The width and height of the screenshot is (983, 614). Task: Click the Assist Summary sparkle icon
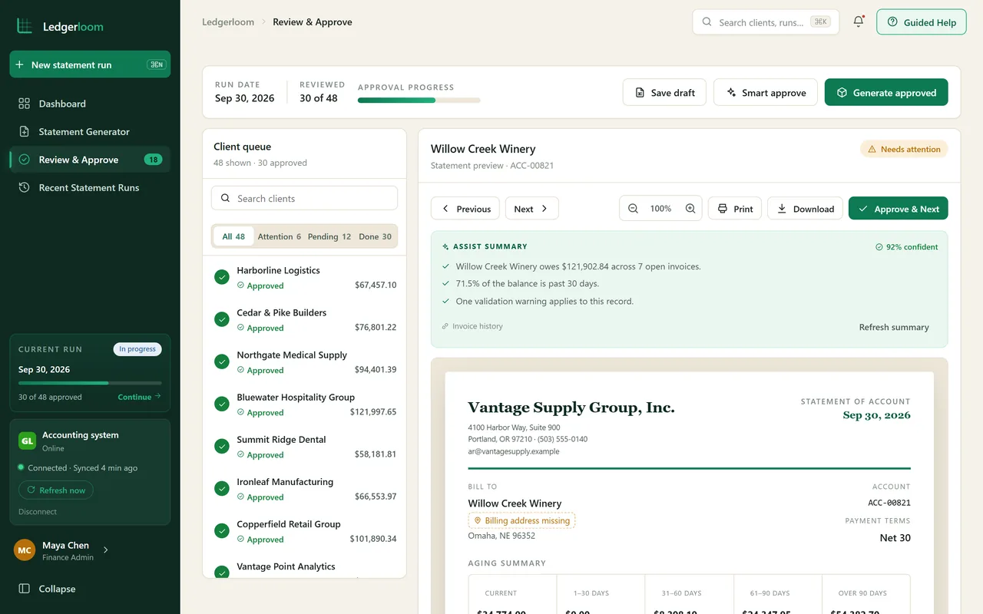tap(445, 247)
